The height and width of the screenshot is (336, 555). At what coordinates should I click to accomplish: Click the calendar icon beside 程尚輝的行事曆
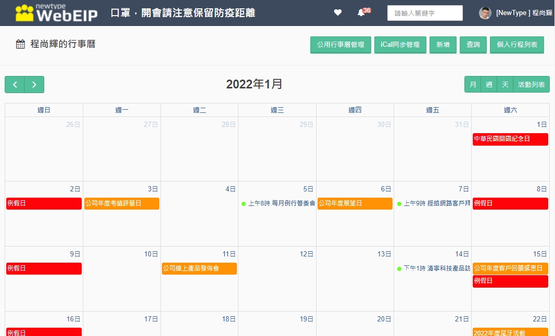coord(20,44)
